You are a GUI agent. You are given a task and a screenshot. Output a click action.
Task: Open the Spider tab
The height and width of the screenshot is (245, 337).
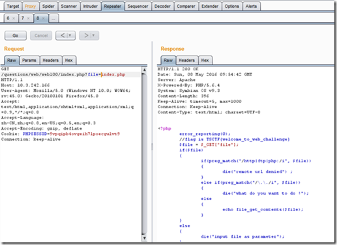coord(48,6)
